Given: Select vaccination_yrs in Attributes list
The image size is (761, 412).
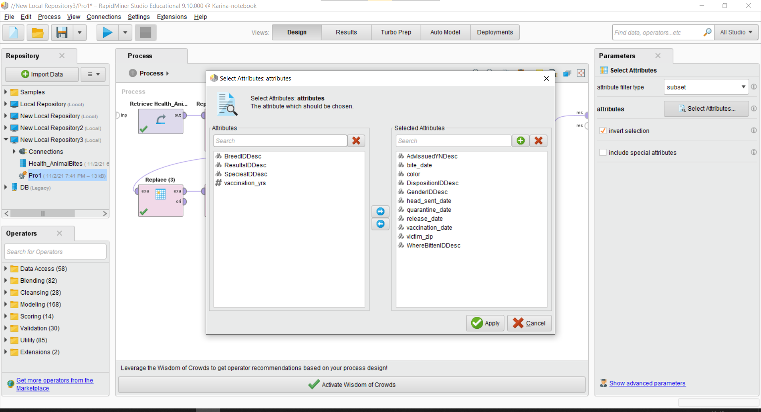Looking at the screenshot, I should [245, 183].
